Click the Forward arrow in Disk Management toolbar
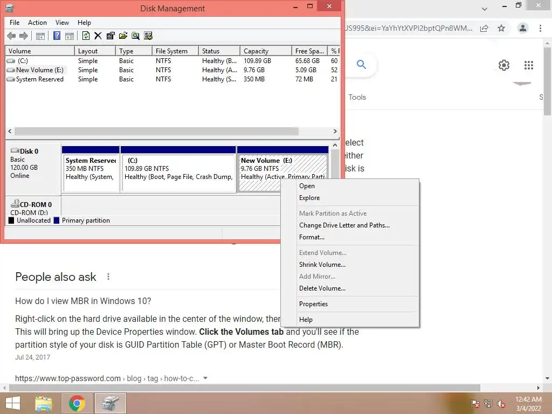Viewport: 552px width, 414px height. pyautogui.click(x=24, y=36)
